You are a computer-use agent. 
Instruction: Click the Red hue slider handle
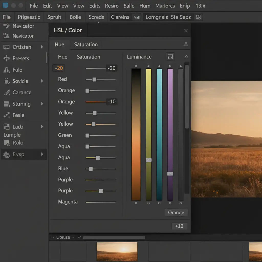94,80
